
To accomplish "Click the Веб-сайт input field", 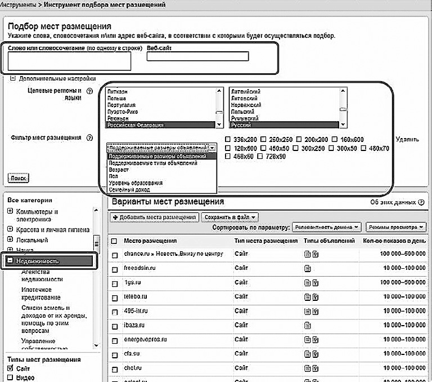I will 197,56.
